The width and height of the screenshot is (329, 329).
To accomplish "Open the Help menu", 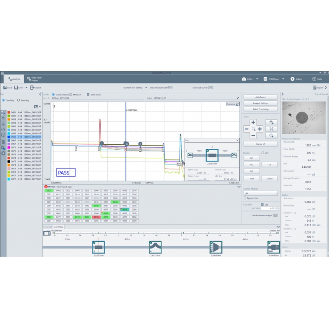I will point(317,79).
